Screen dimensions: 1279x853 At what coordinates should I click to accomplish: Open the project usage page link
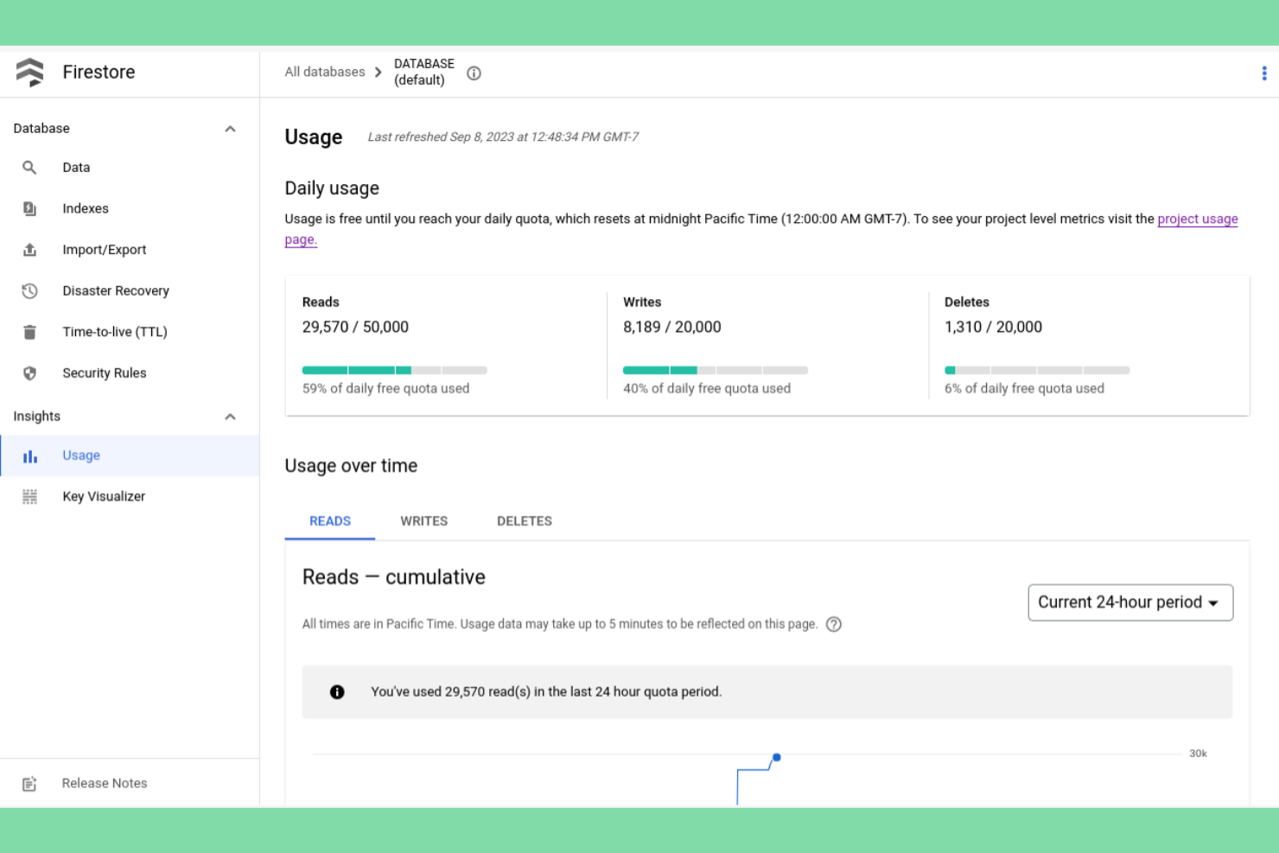(1197, 219)
